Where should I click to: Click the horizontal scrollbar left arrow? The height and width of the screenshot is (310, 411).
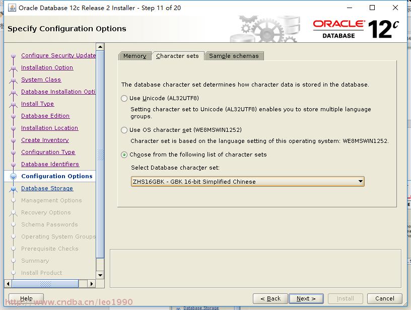[x=8, y=284]
